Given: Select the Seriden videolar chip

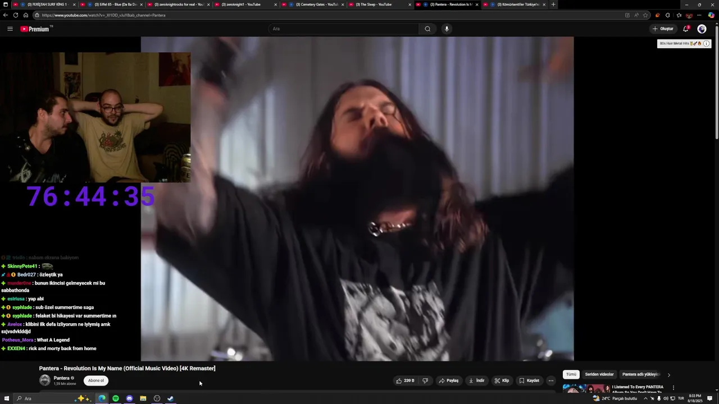Looking at the screenshot, I should (x=599, y=374).
